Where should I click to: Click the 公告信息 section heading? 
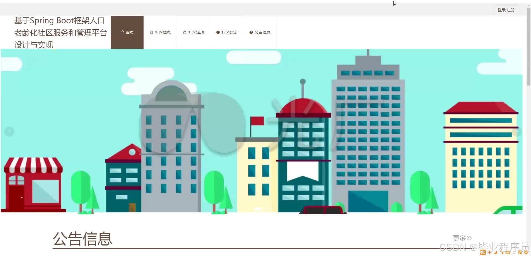click(82, 239)
